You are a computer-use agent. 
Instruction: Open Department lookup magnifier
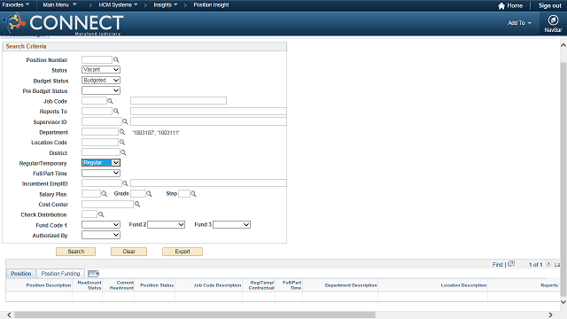[122, 132]
